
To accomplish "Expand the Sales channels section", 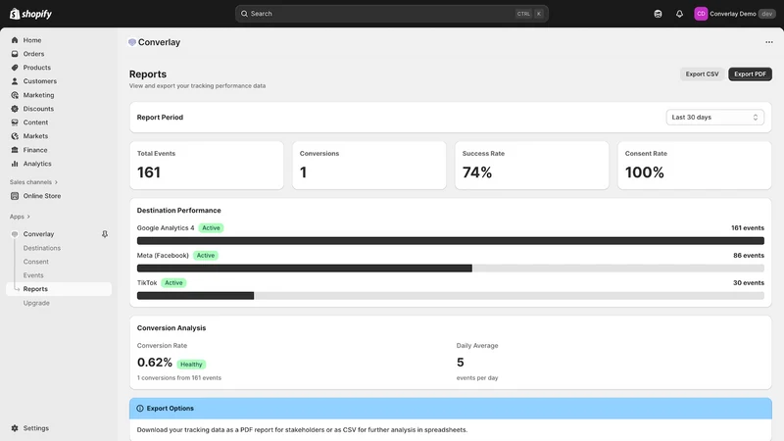I will pyautogui.click(x=33, y=182).
